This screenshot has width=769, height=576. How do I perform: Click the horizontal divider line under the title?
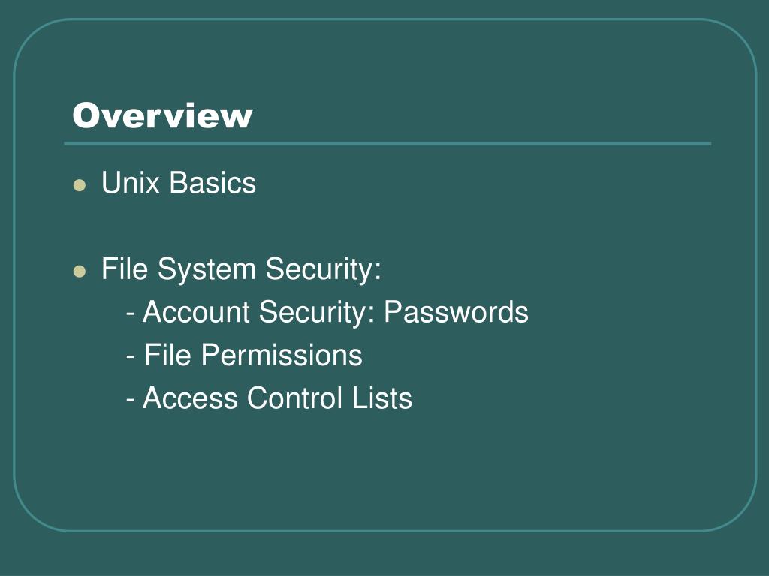point(388,143)
